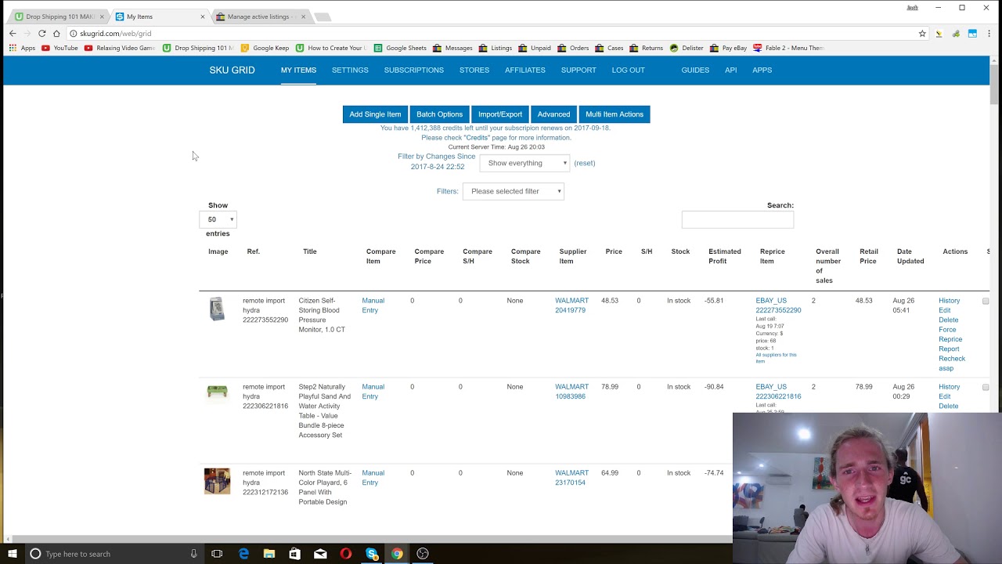Open the Unpaid bookmark
Viewport: 1002px width, 564px height.
click(535, 48)
